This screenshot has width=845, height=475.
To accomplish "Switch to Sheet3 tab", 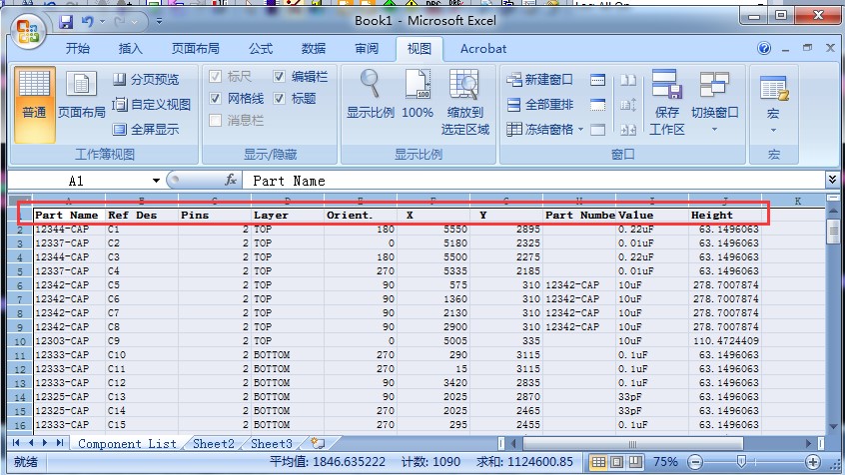I will 271,444.
